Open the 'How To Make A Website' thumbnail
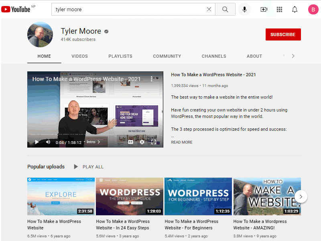The height and width of the screenshot is (241, 321). pyautogui.click(x=267, y=196)
